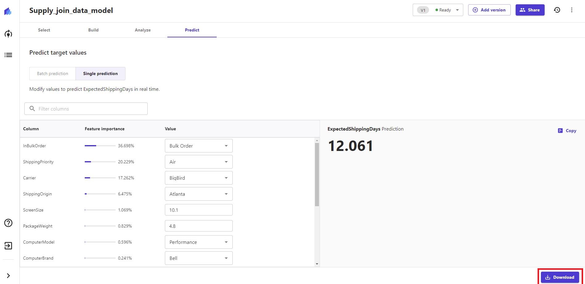Select the Batch prediction toggle
This screenshot has height=284, width=585.
(52, 73)
